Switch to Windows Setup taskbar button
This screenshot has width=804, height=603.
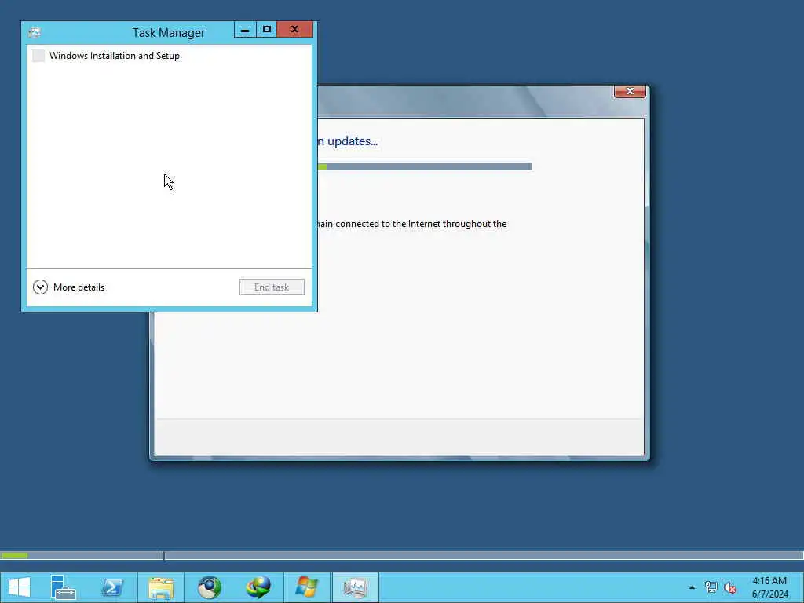click(307, 587)
